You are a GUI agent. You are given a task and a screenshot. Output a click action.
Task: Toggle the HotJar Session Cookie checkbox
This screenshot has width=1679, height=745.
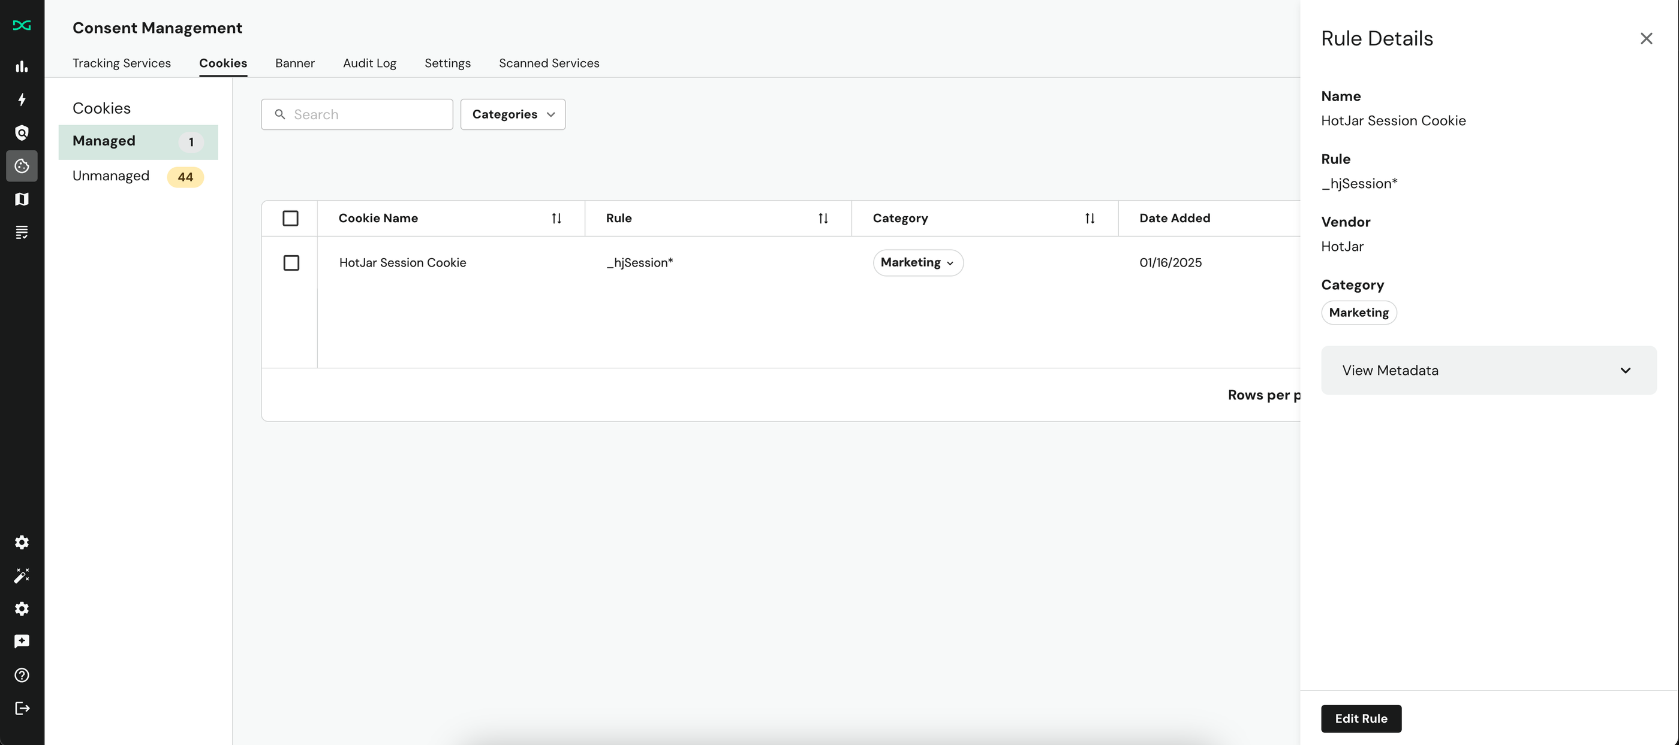point(290,262)
